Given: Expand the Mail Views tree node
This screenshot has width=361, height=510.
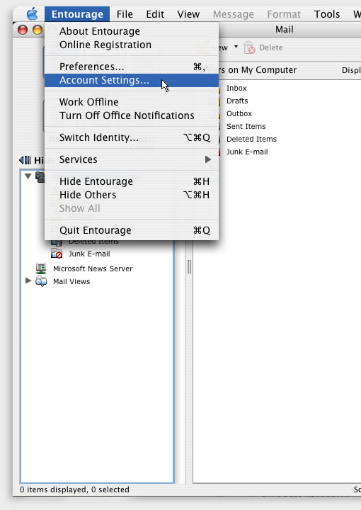Looking at the screenshot, I should point(28,280).
